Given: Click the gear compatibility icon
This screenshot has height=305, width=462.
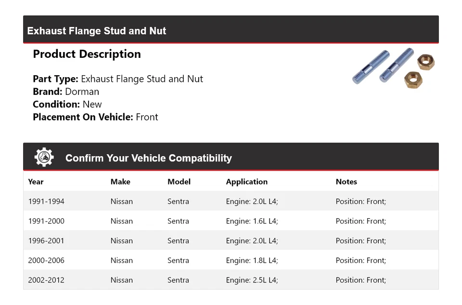Looking at the screenshot, I should point(44,157).
